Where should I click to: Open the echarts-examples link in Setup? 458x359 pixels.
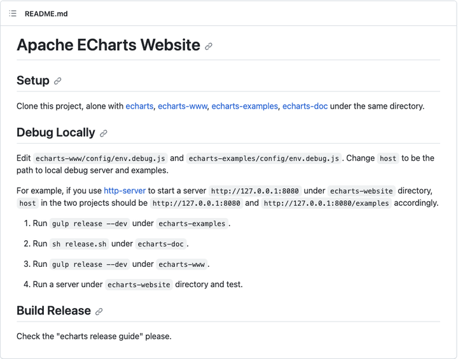245,106
